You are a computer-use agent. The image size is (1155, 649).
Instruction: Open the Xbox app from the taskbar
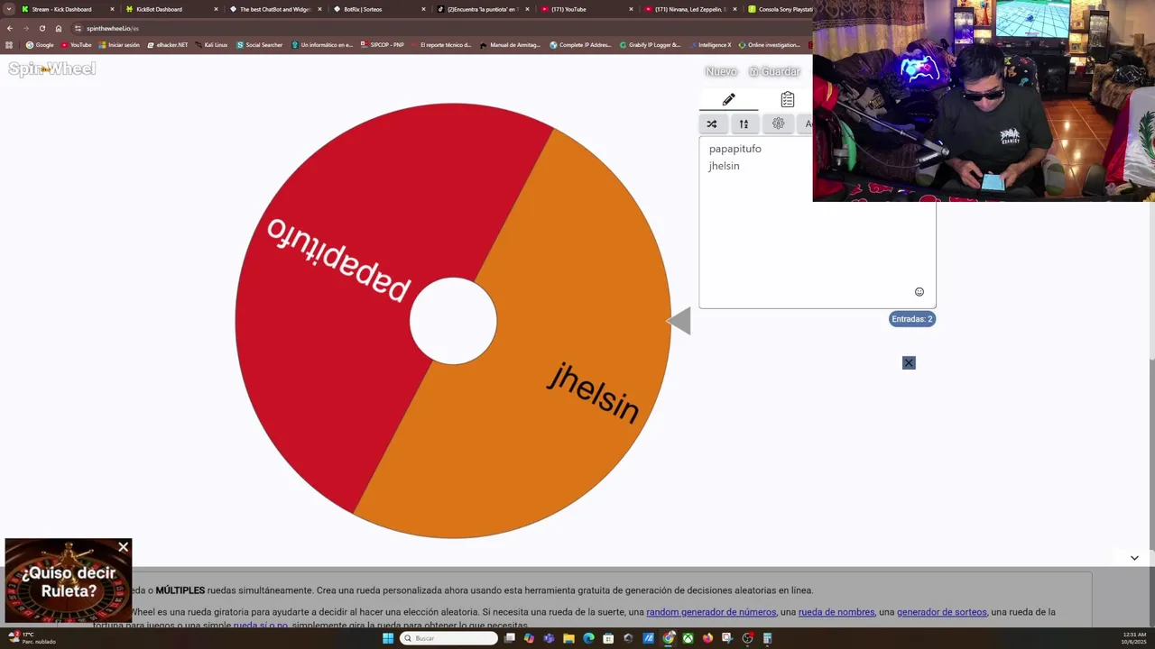coord(688,638)
